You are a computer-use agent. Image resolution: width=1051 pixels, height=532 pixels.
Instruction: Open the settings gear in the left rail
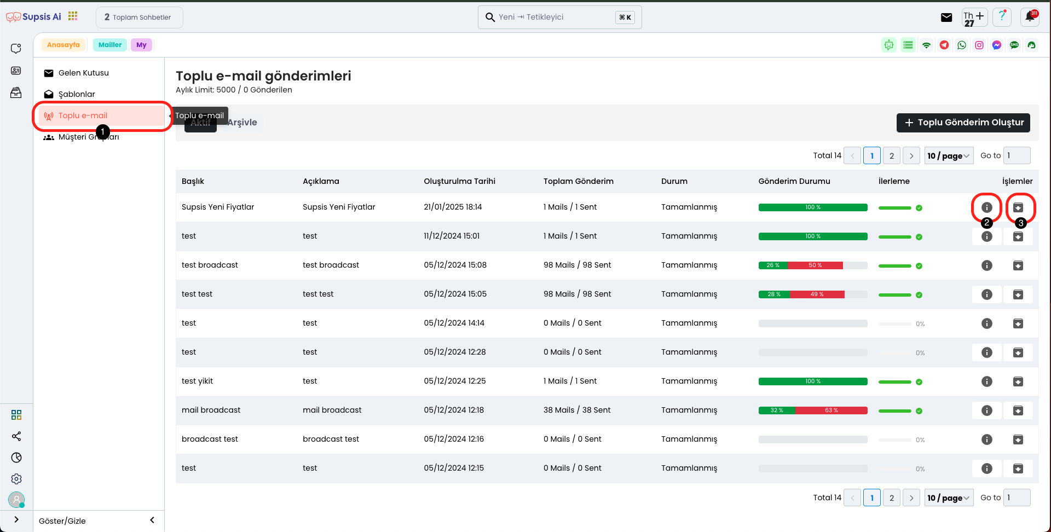(16, 479)
